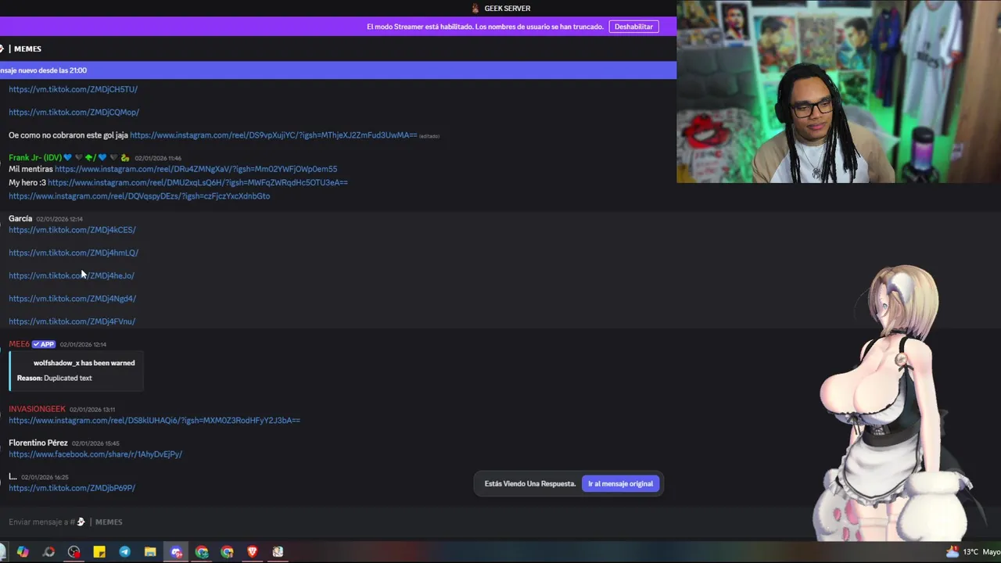
Task: Open the TikTok link ZMDjCH5TU
Action: pos(73,89)
